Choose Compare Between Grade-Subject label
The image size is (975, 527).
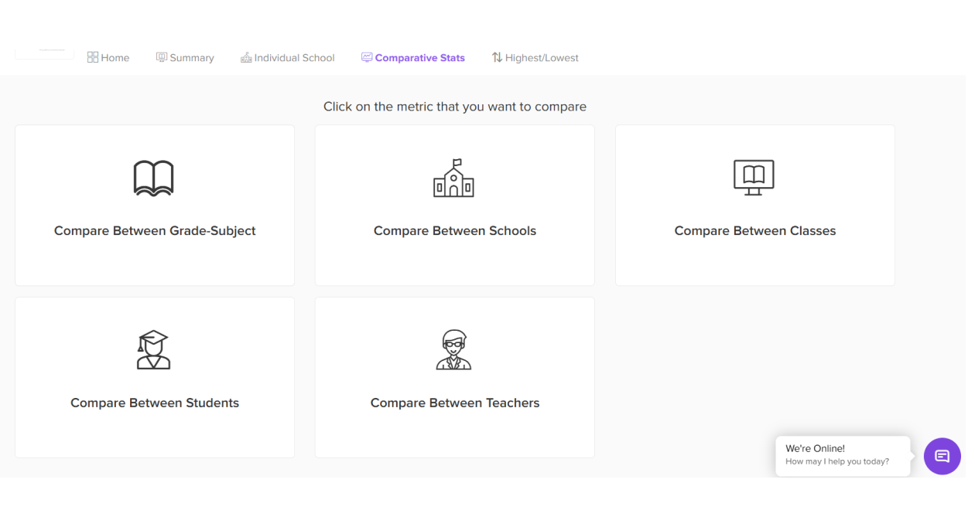(x=155, y=231)
